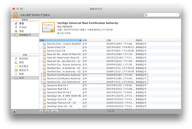This screenshot has height=129, width=192.
Task: Click the VeriSign Universal Root Certification Authority title
Action: click(x=88, y=23)
